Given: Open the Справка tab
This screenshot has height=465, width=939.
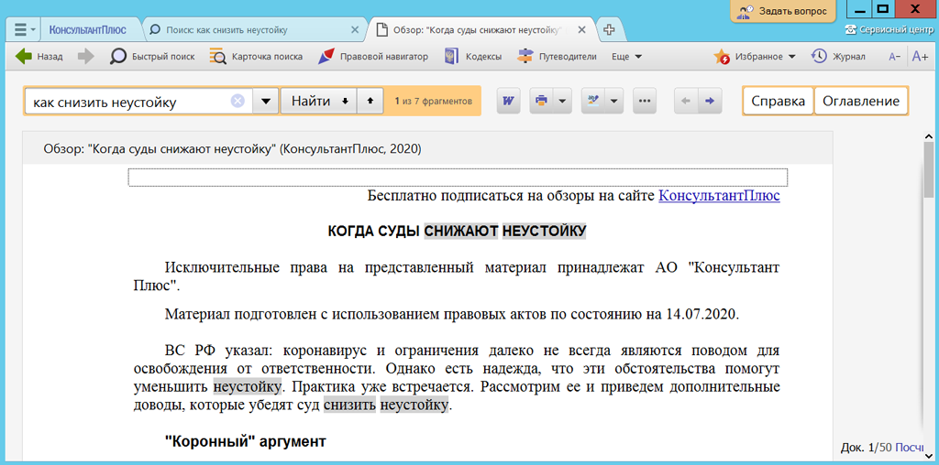Looking at the screenshot, I should click(778, 101).
